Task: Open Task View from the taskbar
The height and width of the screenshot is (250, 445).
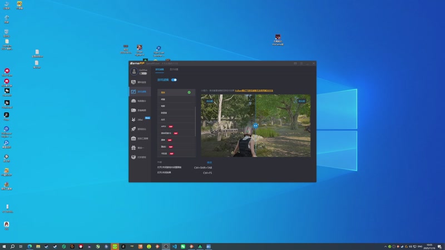Action: [21, 247]
